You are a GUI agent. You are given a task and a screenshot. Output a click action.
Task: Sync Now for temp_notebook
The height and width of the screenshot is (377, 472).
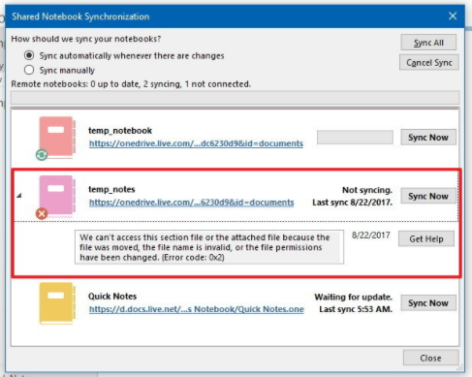click(428, 138)
